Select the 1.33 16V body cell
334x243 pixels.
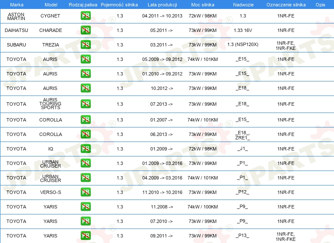(x=243, y=30)
